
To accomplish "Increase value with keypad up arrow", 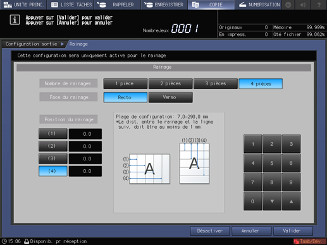I will pos(291,201).
